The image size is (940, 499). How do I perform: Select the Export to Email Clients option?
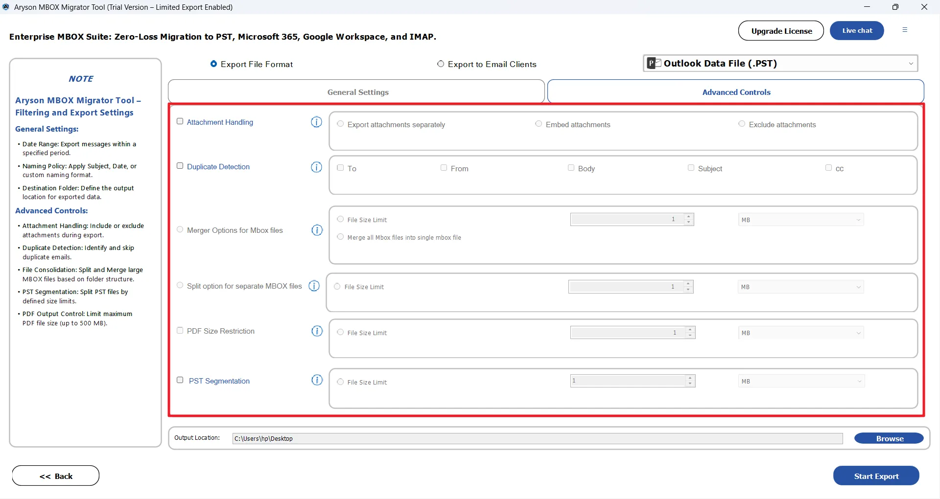(x=441, y=64)
